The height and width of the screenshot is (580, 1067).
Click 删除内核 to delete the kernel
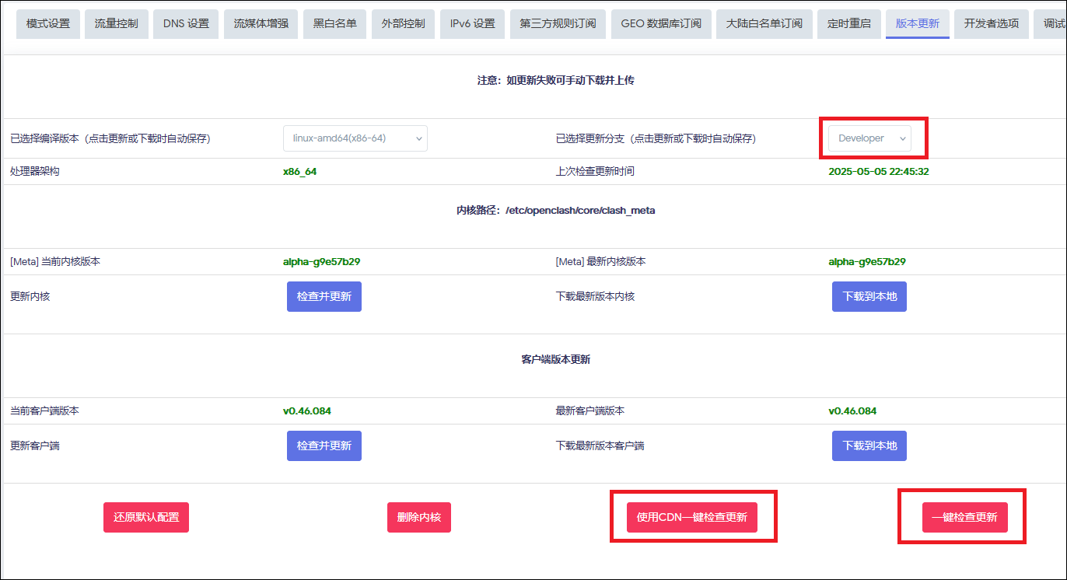(418, 517)
